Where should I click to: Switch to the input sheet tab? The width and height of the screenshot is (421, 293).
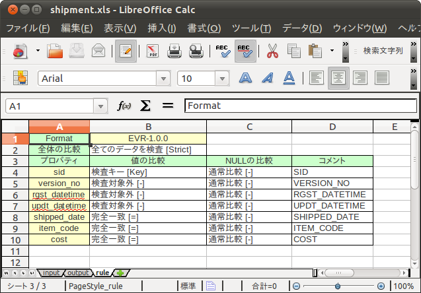click(51, 273)
